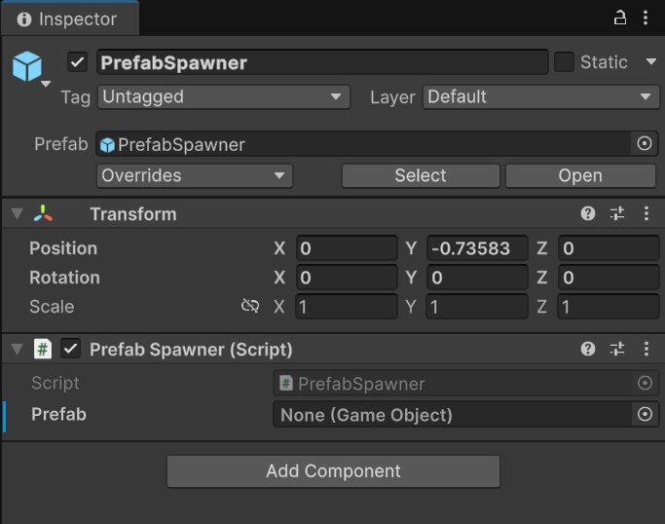Open the Inspector tab kebab menu

(x=646, y=18)
